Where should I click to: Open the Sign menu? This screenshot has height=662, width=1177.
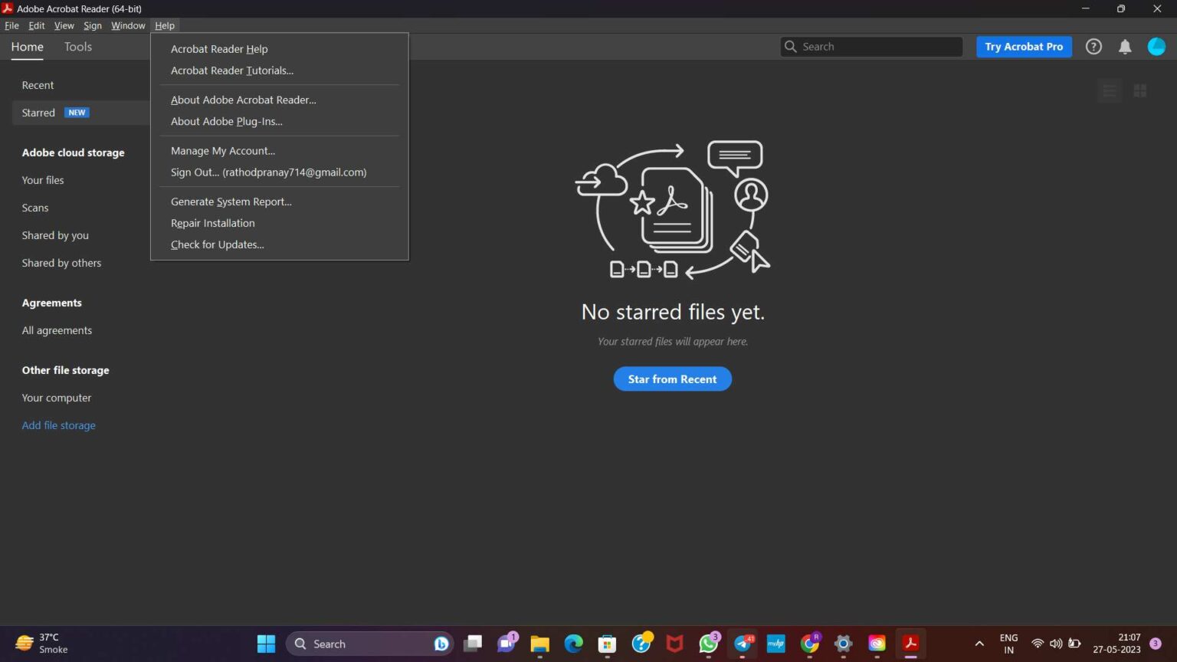click(x=93, y=25)
